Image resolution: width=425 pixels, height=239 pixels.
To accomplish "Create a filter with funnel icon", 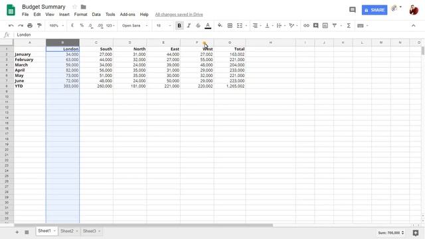I will point(335,25).
